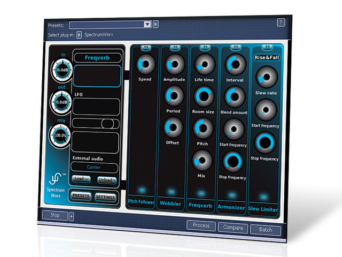Click the Batch button
342x257 pixels.
pyautogui.click(x=266, y=230)
